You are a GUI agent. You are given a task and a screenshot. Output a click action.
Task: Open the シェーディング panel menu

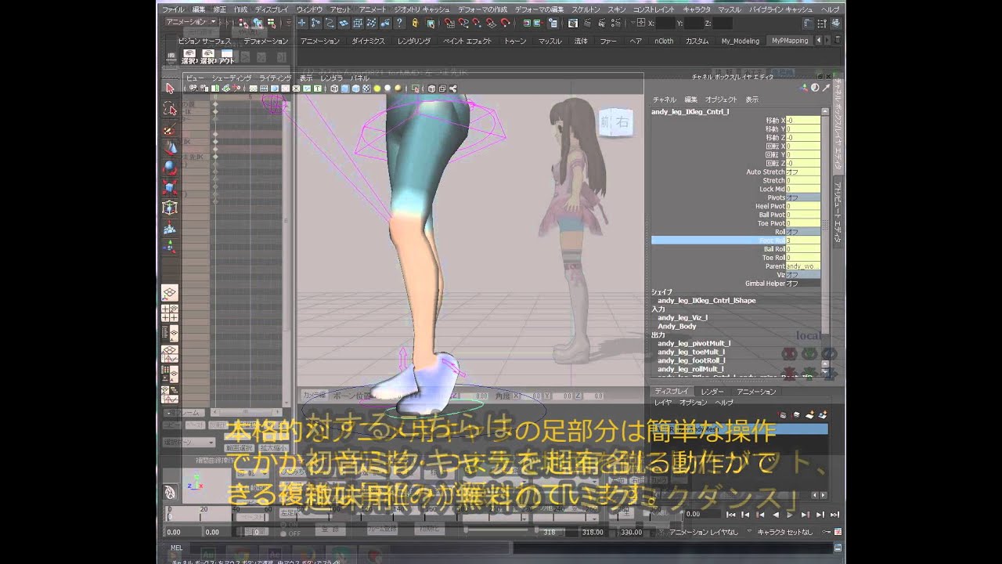pos(232,78)
